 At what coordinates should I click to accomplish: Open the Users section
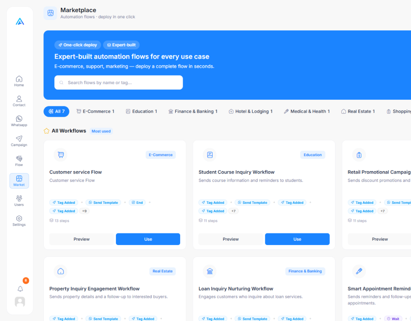(19, 201)
